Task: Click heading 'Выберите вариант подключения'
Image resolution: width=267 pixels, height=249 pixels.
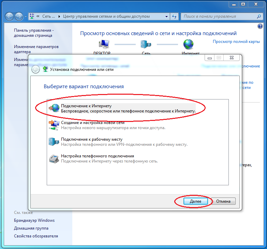Action: 84,87
